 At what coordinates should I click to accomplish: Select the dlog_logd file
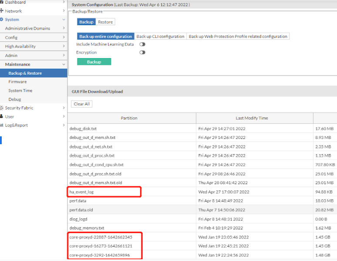78,219
